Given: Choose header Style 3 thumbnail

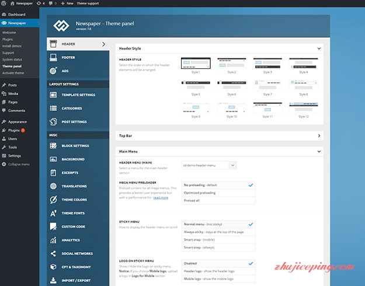Looking at the screenshot, I should coord(267,63).
